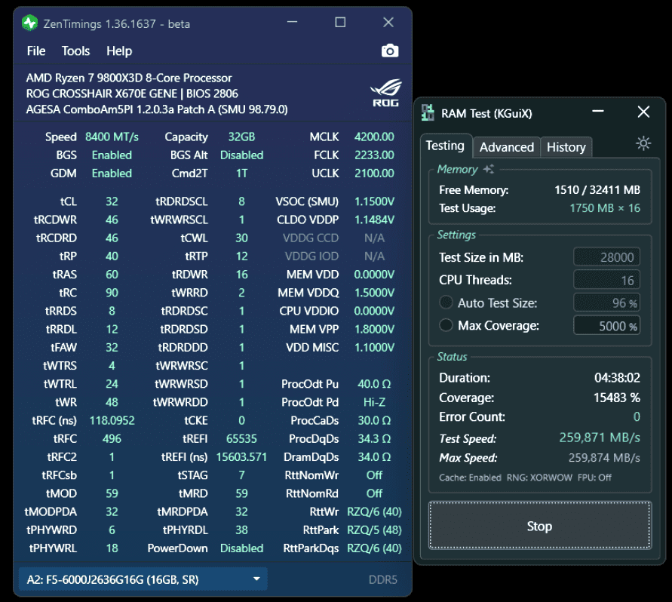The width and height of the screenshot is (672, 602).
Task: Open the A2 DIMM slot dropdown
Action: (143, 579)
